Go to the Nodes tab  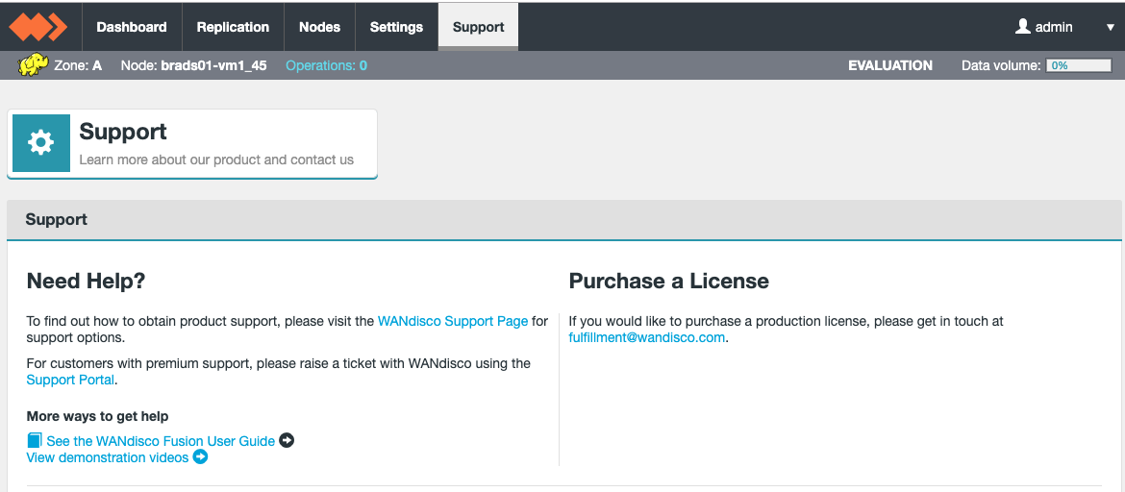[319, 27]
